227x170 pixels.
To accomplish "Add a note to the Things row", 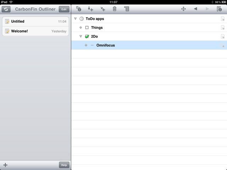I will [223, 28].
